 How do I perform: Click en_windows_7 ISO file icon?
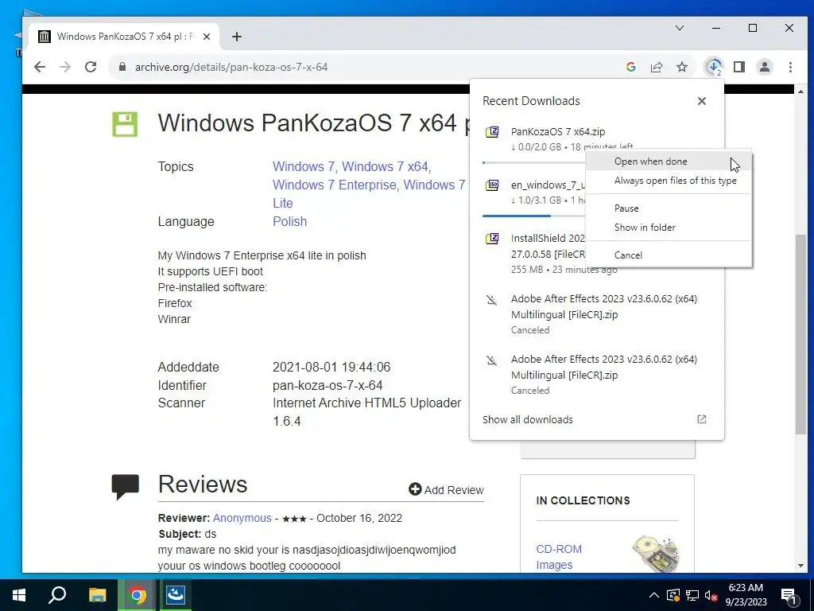492,185
